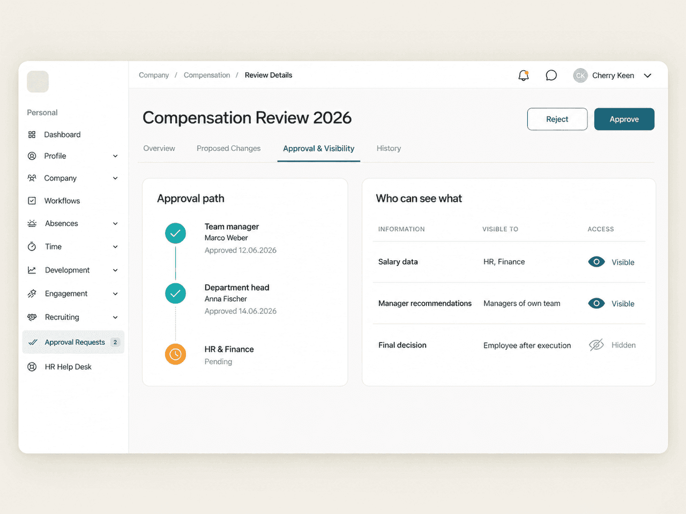Click the "HR, Finance" visible-to cell

[504, 262]
